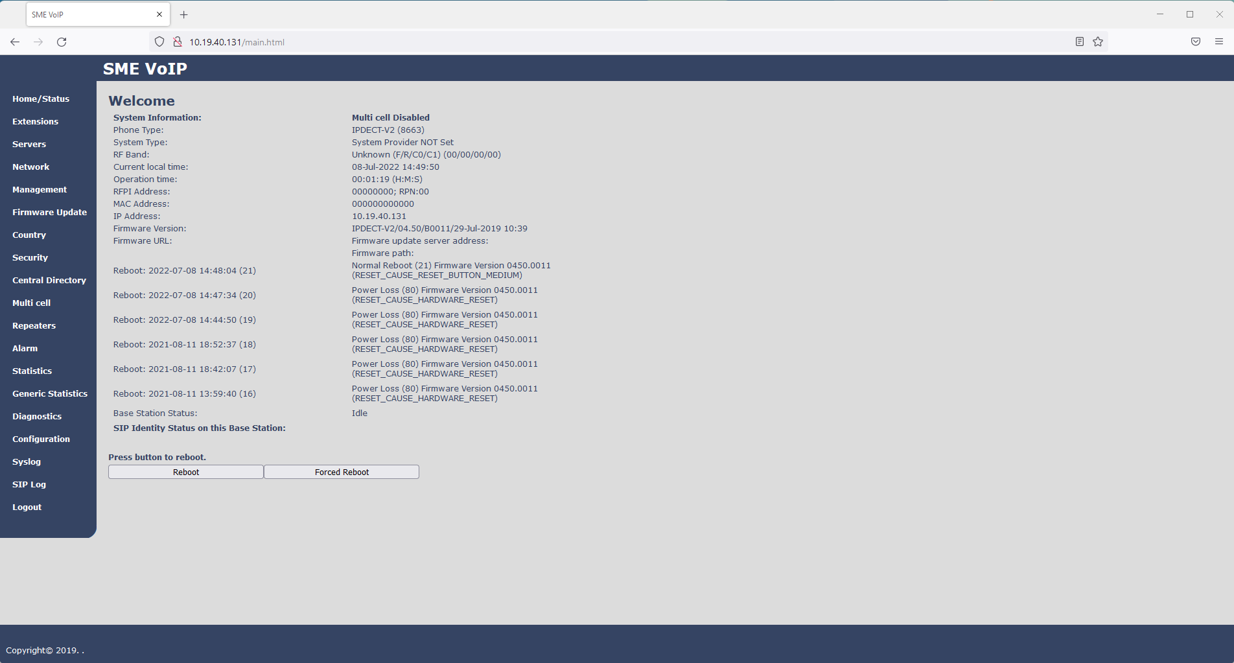Minimize the browser window

click(x=1160, y=14)
